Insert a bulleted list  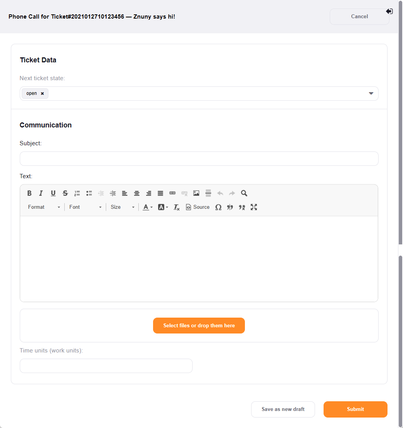pos(89,193)
